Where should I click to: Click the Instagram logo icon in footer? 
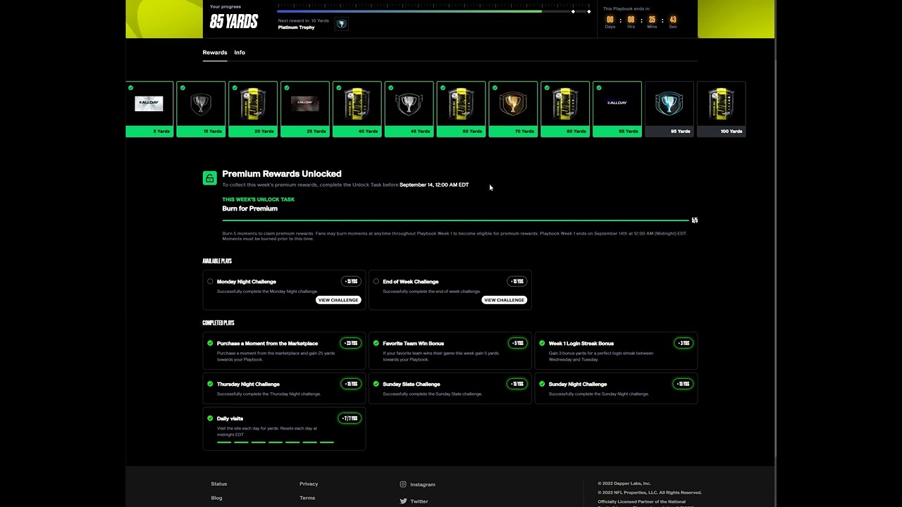(x=403, y=484)
